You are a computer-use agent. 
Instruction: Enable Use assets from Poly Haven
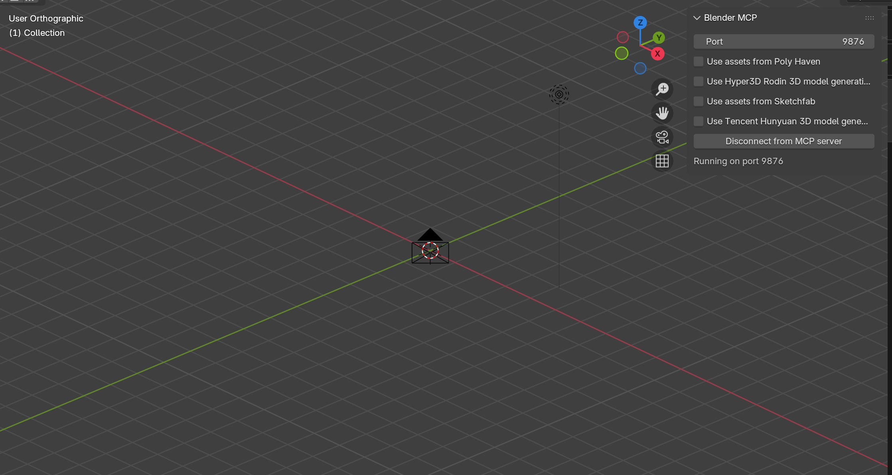tap(699, 61)
